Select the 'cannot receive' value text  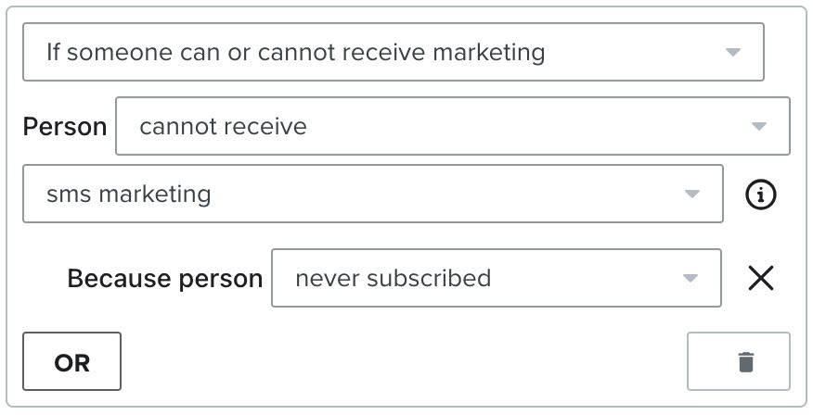coord(223,126)
